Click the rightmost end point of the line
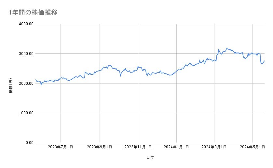Viewport: 273px width, 168px height. (x=265, y=61)
